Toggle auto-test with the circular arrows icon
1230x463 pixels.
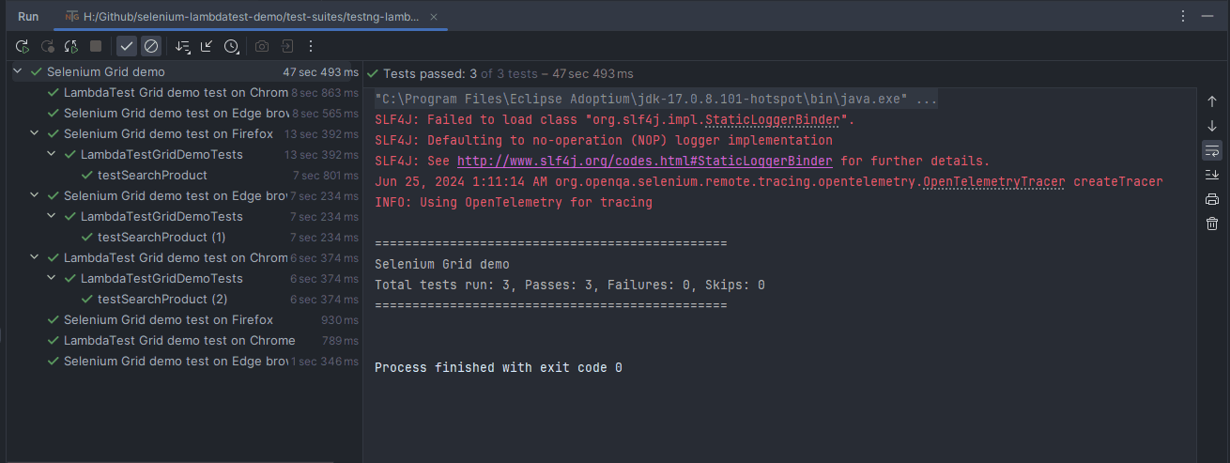tap(71, 46)
